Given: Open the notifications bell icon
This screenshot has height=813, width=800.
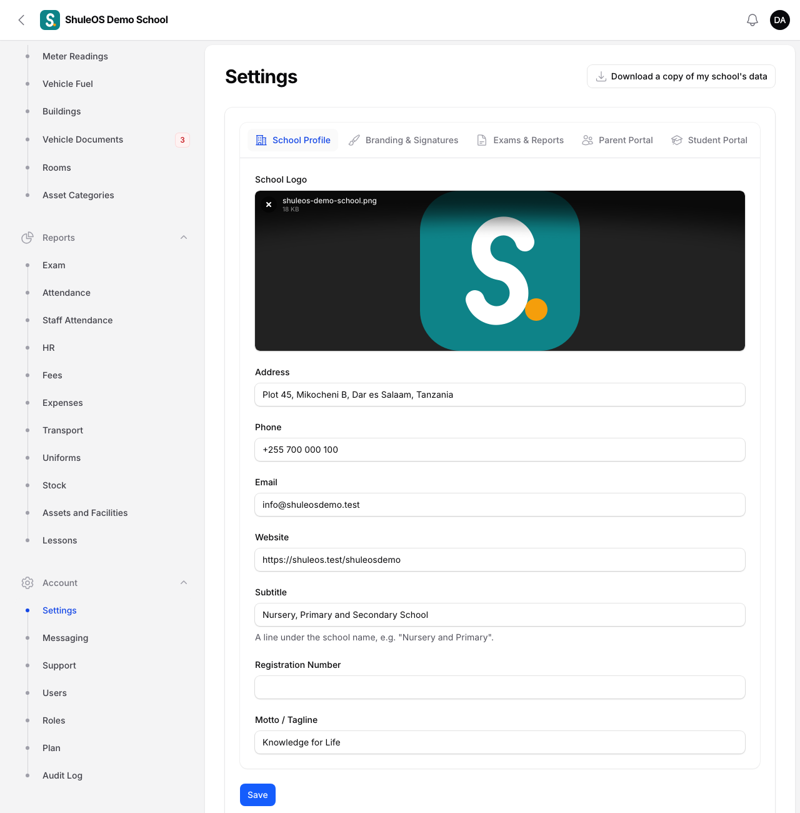Looking at the screenshot, I should (752, 20).
